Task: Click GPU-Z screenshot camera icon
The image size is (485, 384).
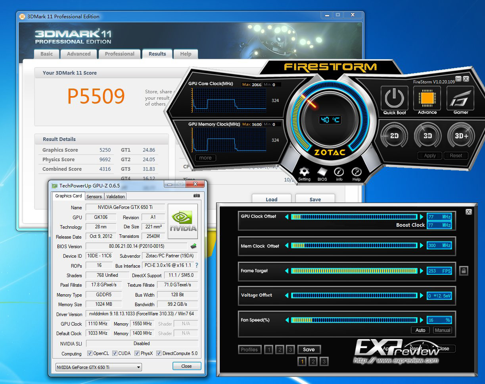Action: pos(196,196)
